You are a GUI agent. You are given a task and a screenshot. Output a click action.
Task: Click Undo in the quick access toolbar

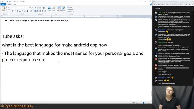click(8, 2)
